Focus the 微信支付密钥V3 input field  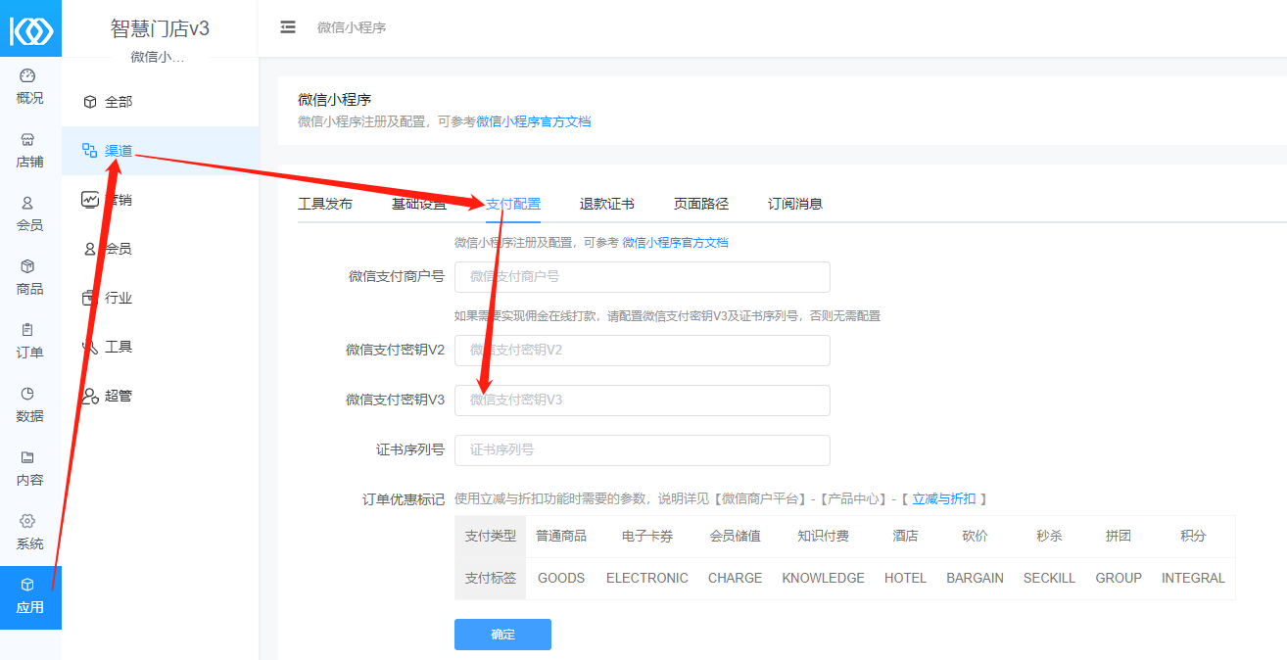tap(643, 401)
